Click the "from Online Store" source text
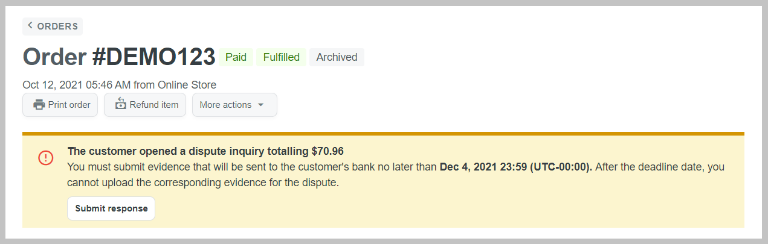This screenshot has height=244, width=768. click(175, 85)
